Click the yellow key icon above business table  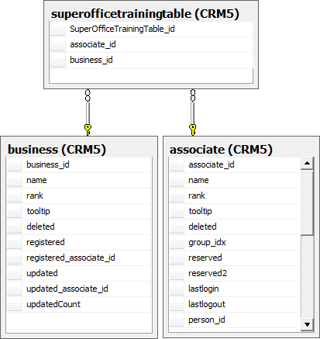88,130
